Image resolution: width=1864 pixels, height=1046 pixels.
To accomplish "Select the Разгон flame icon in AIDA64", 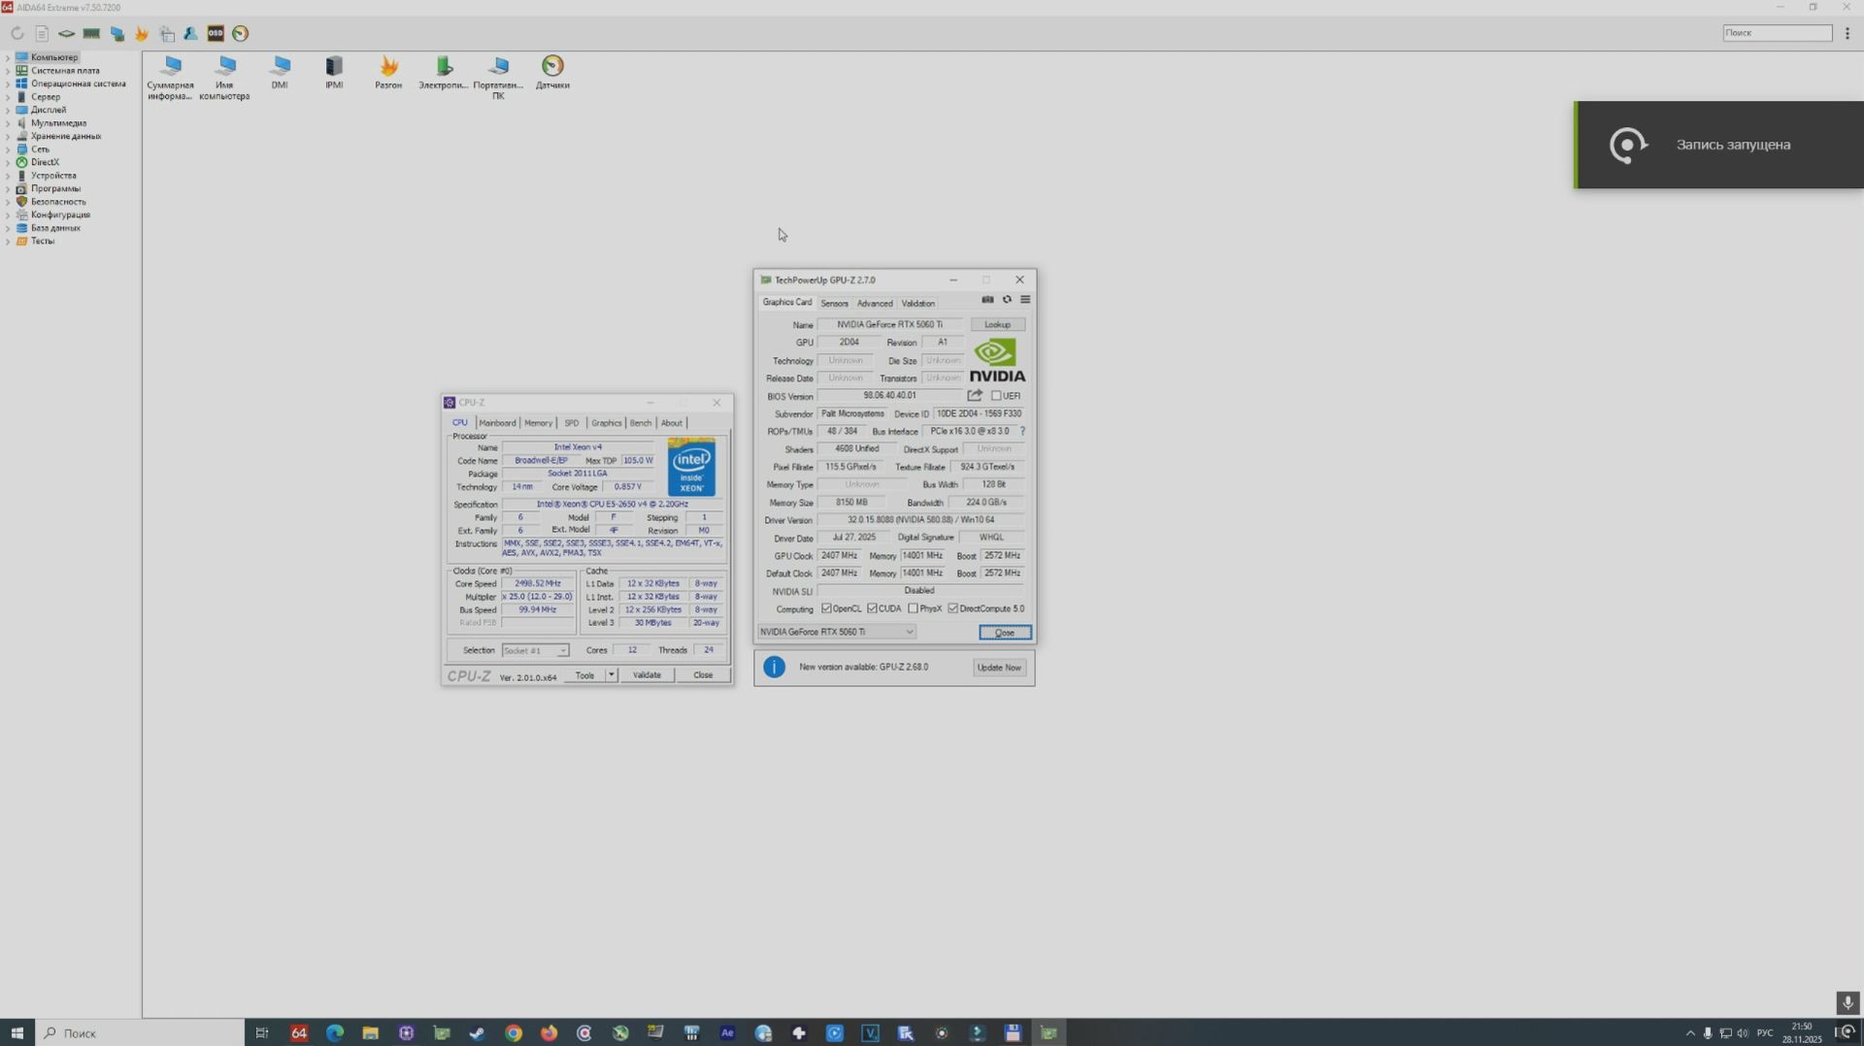I will [387, 70].
